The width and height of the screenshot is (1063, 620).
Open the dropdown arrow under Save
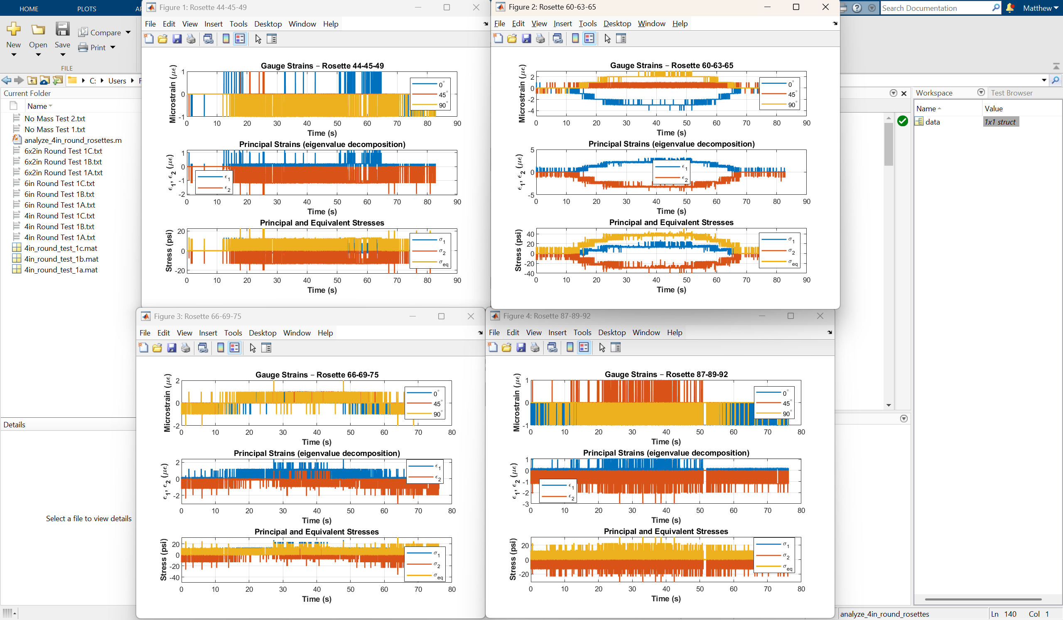[62, 55]
